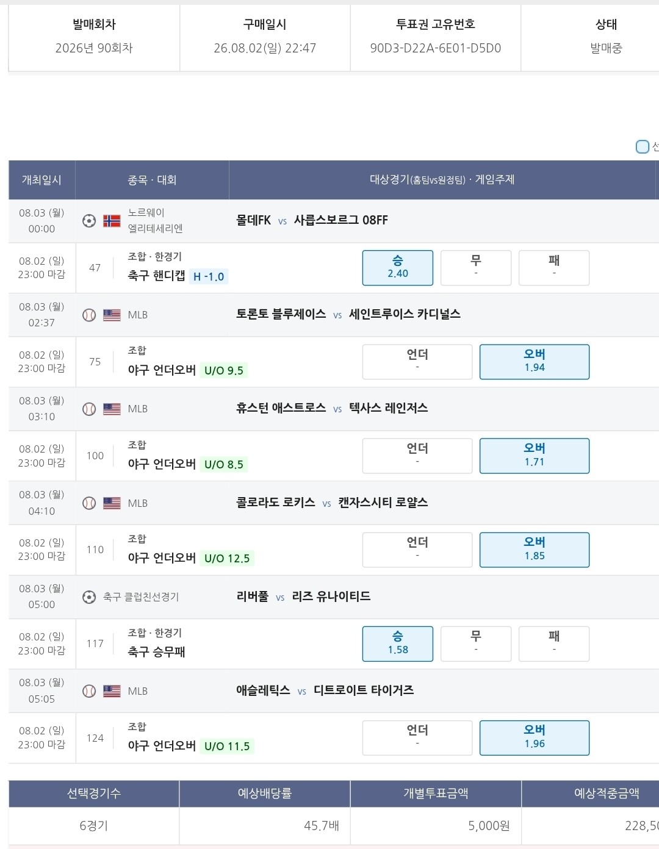Click the US flag beside Houston Astros game
The image size is (659, 849).
coord(112,409)
